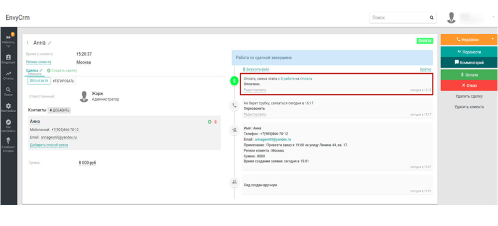Open client options three-dot menu
The width and height of the screenshot is (498, 226).
[27, 43]
